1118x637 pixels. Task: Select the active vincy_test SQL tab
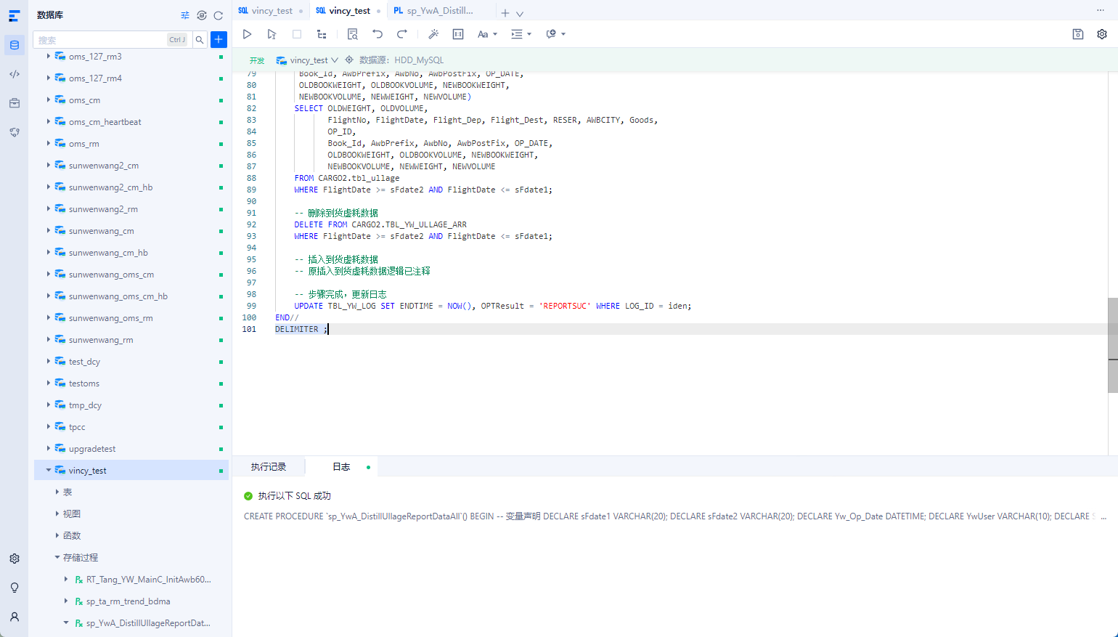click(x=348, y=11)
